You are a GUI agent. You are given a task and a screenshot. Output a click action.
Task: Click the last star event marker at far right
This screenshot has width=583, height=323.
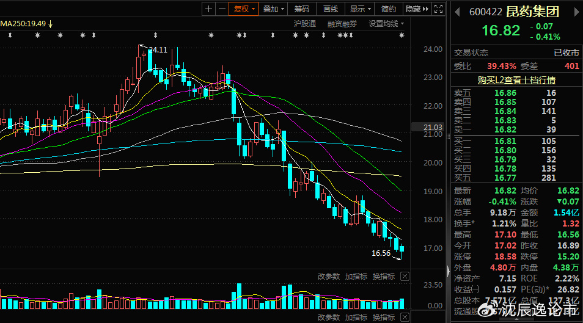402,35
